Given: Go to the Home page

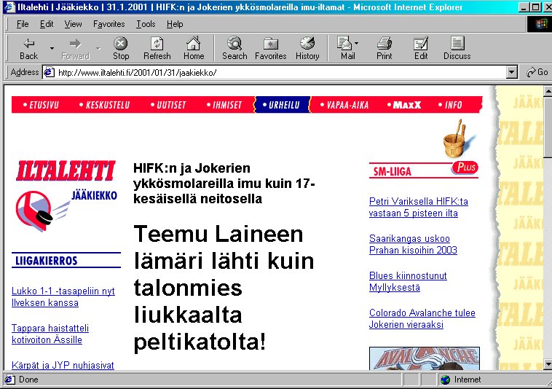Looking at the screenshot, I should pyautogui.click(x=194, y=49).
